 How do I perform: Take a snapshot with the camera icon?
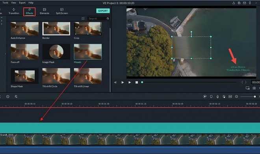point(254,88)
